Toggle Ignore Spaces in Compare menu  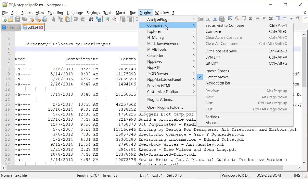pos(217,71)
